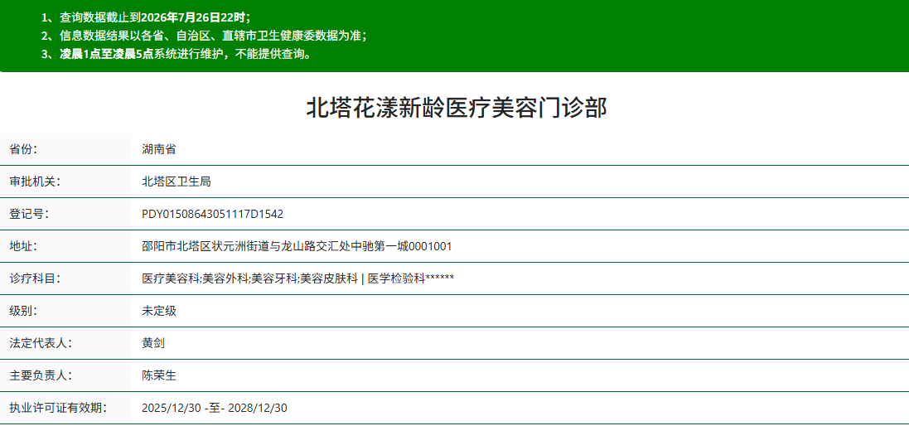
Task: Click the 执业许可证有效期 label
Action: tap(58, 408)
